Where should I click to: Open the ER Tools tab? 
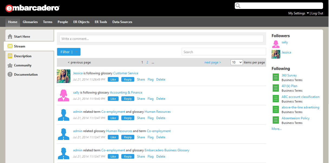click(101, 22)
